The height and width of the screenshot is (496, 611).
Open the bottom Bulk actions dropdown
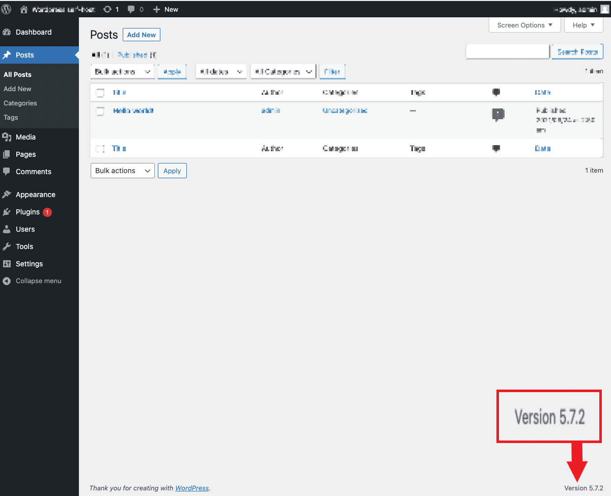click(x=122, y=171)
